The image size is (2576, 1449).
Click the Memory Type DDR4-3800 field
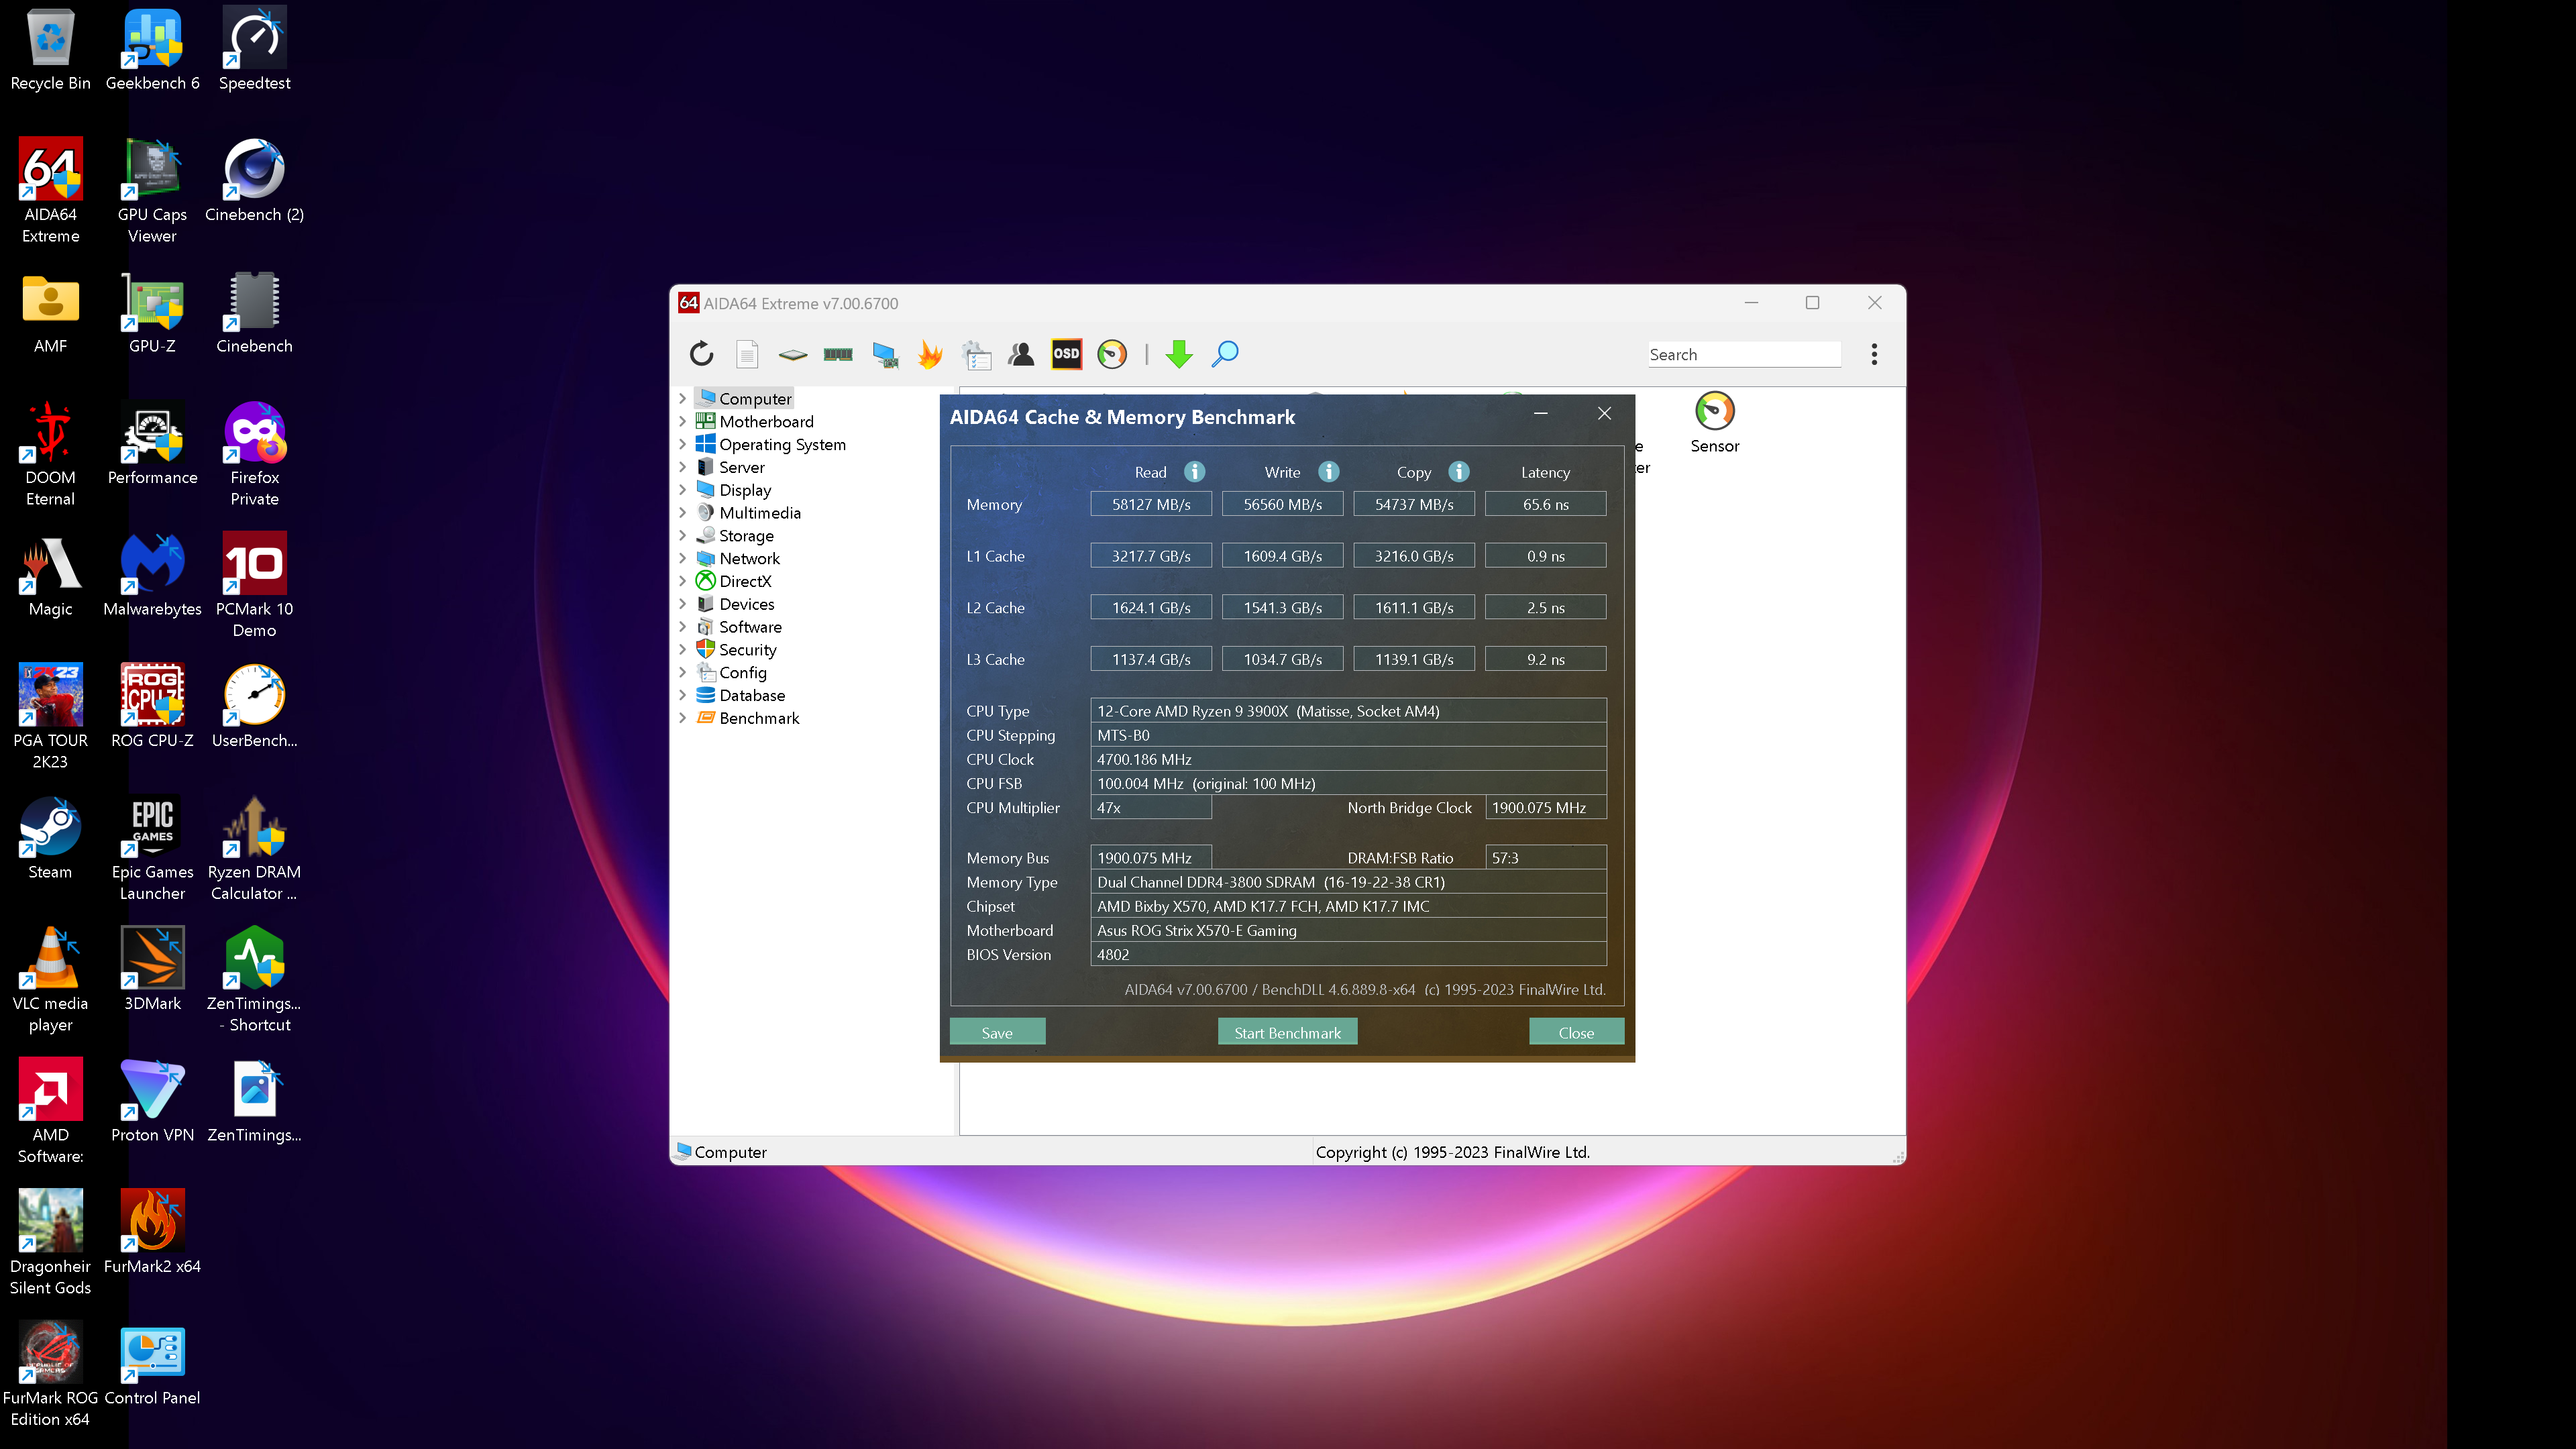point(1348,882)
